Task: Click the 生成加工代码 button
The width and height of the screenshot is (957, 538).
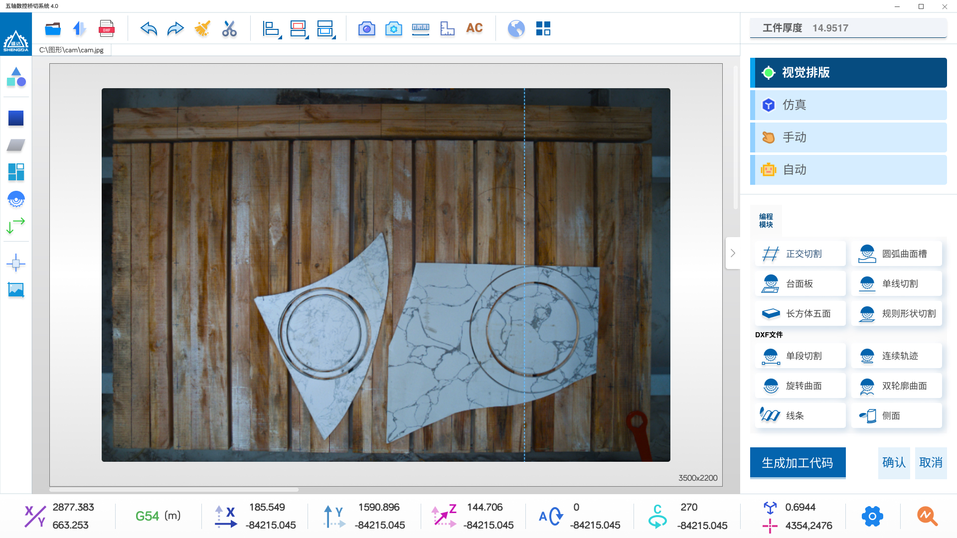Action: [x=797, y=463]
